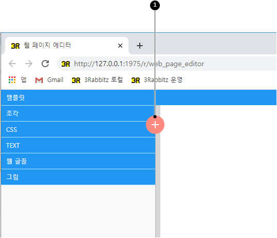Open the 3Rabbitz 로컬 bookmark

click(97, 80)
